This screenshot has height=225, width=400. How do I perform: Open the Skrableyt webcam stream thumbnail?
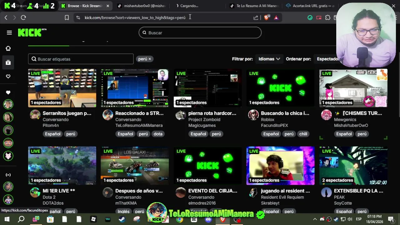(x=280, y=166)
